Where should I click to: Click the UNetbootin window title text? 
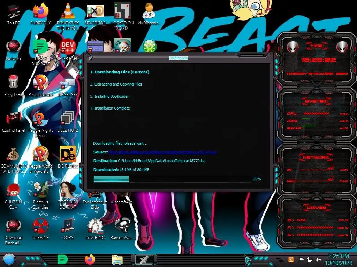pyautogui.click(x=178, y=58)
